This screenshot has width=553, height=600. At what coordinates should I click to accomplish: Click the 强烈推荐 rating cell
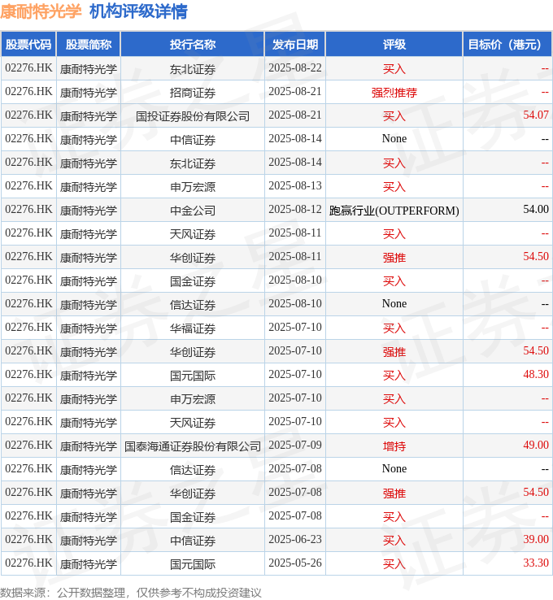[x=394, y=92]
